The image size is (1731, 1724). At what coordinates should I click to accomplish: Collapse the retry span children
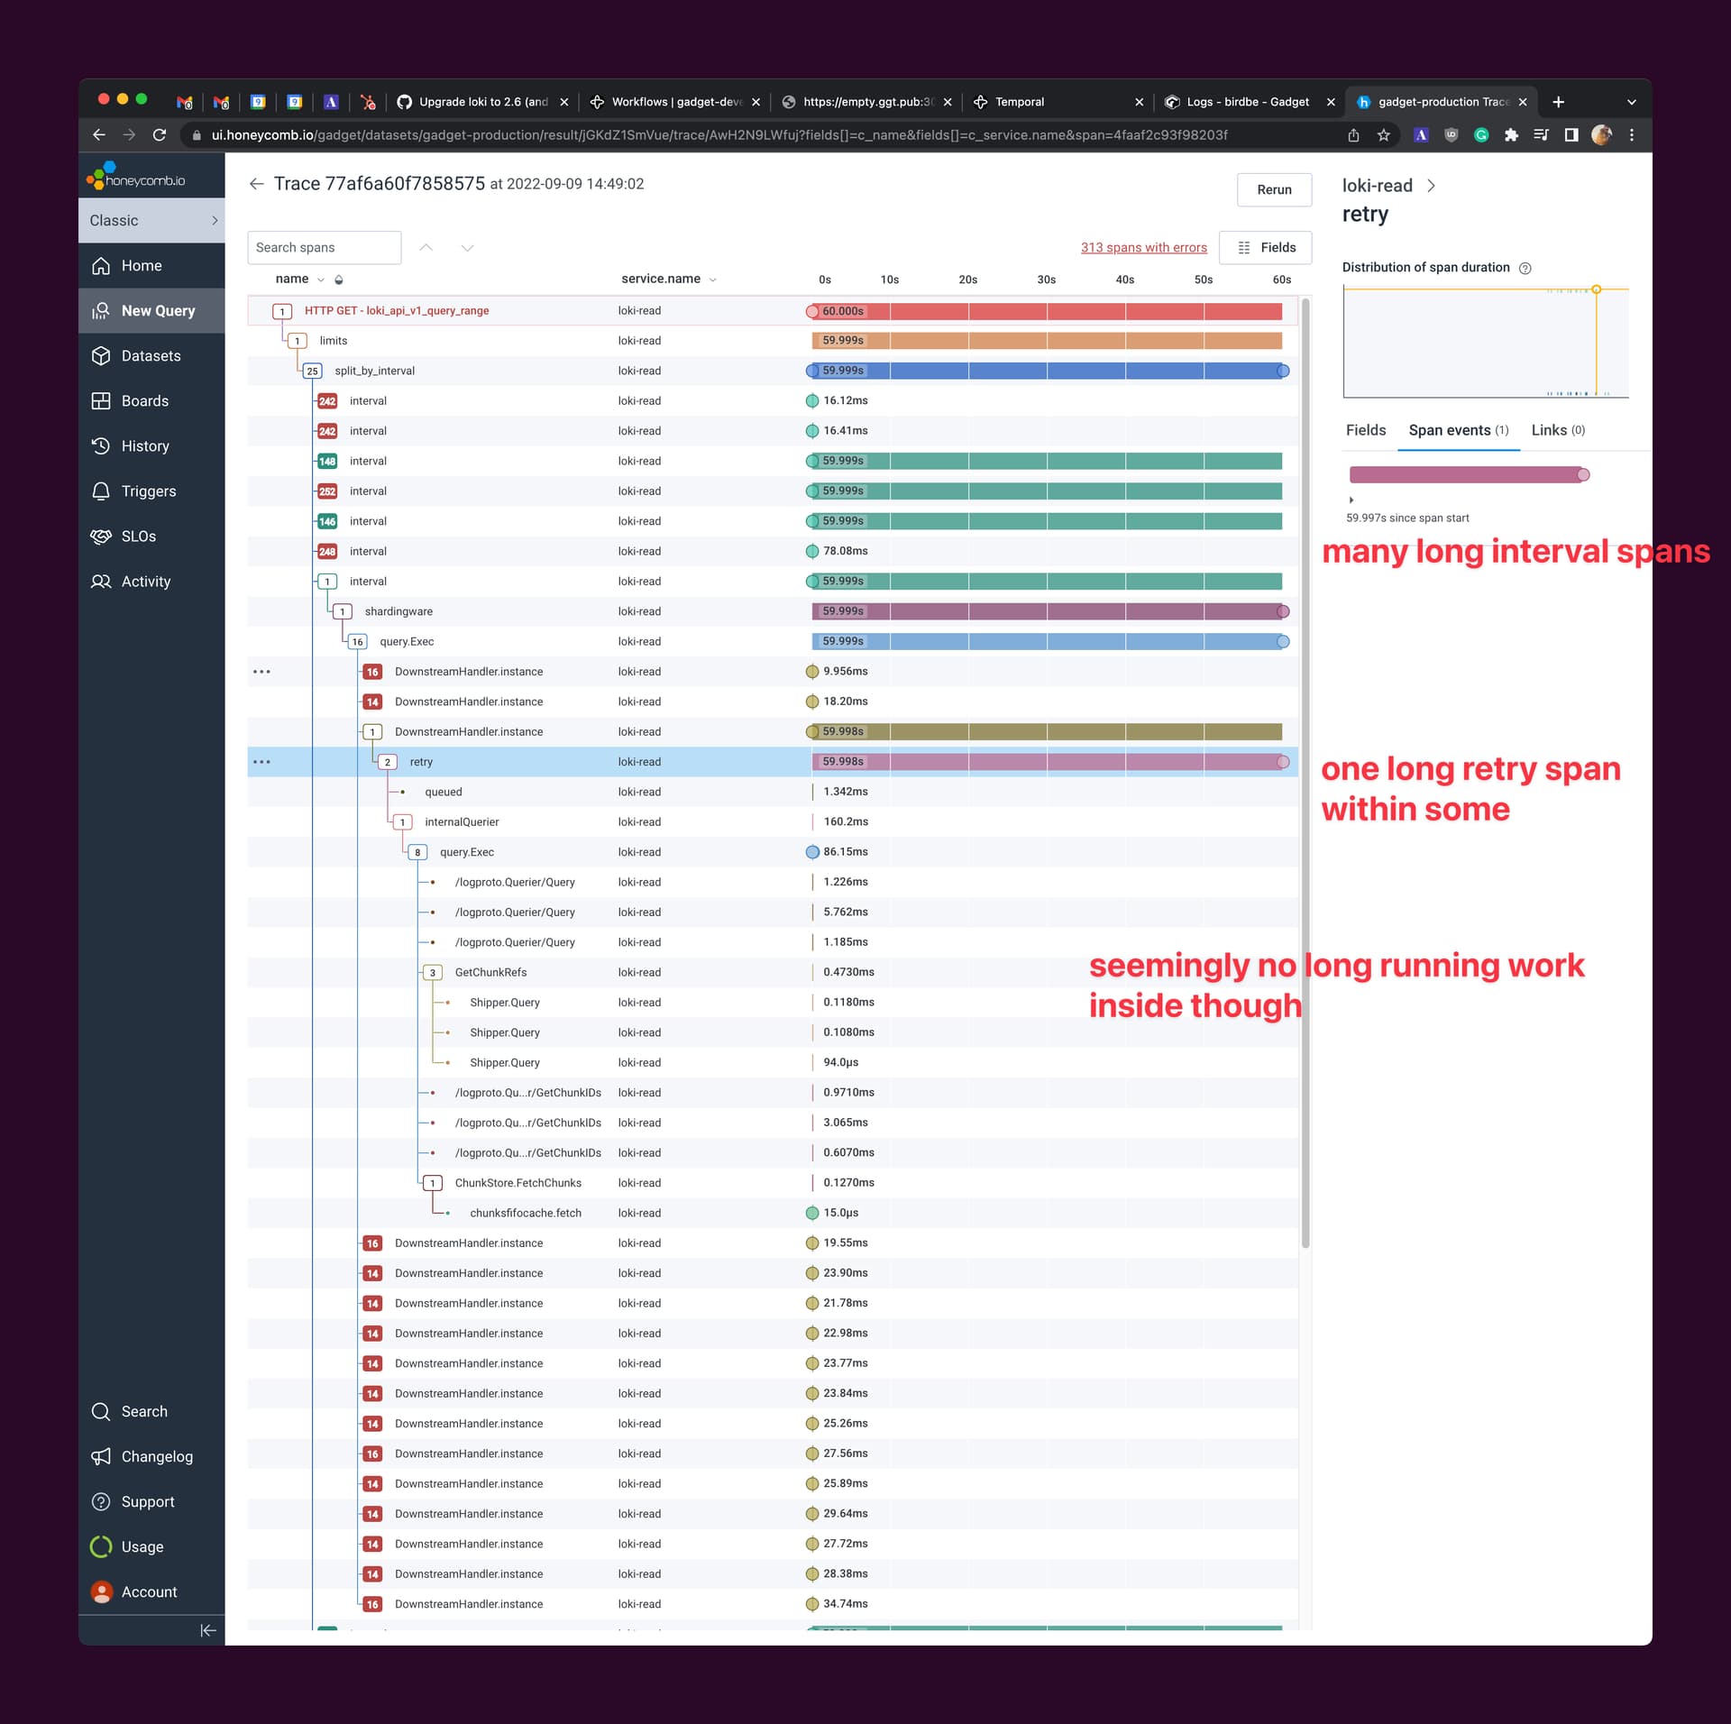point(388,763)
